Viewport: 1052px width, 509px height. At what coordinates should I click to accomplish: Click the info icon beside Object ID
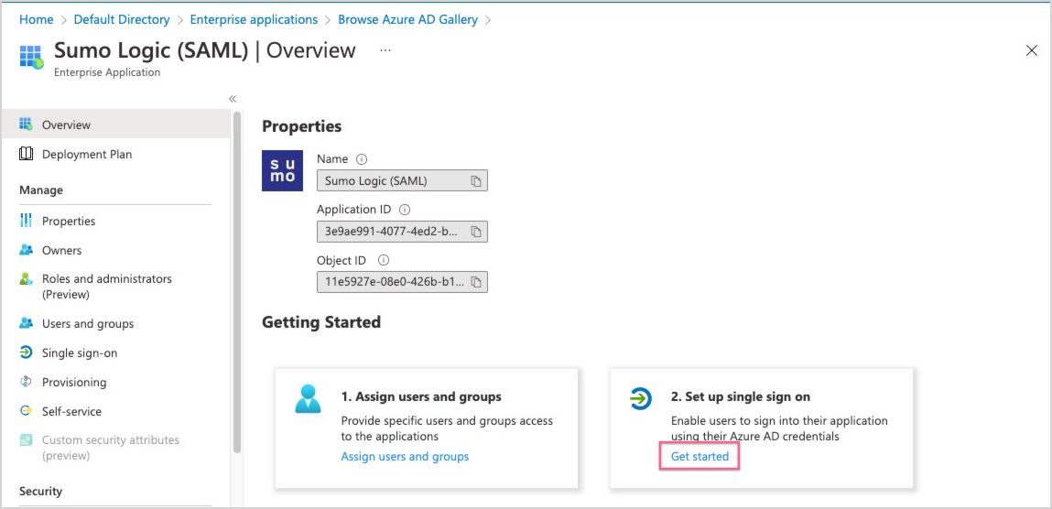(x=384, y=260)
